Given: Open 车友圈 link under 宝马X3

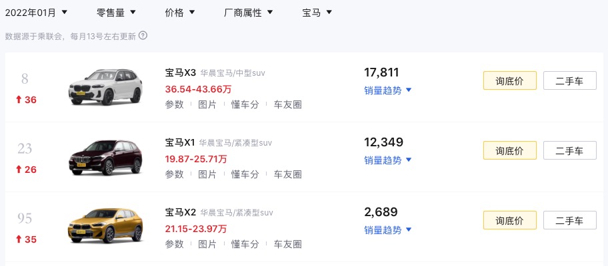Looking at the screenshot, I should coord(288,104).
